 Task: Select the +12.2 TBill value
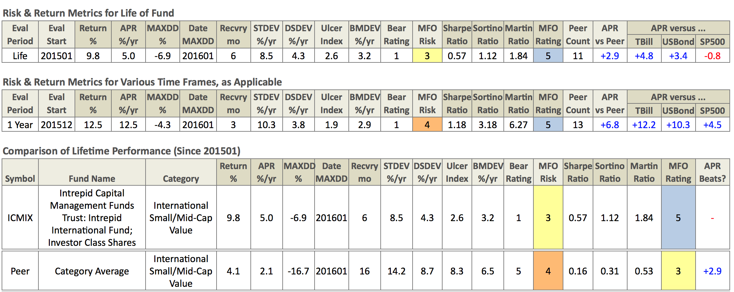644,125
